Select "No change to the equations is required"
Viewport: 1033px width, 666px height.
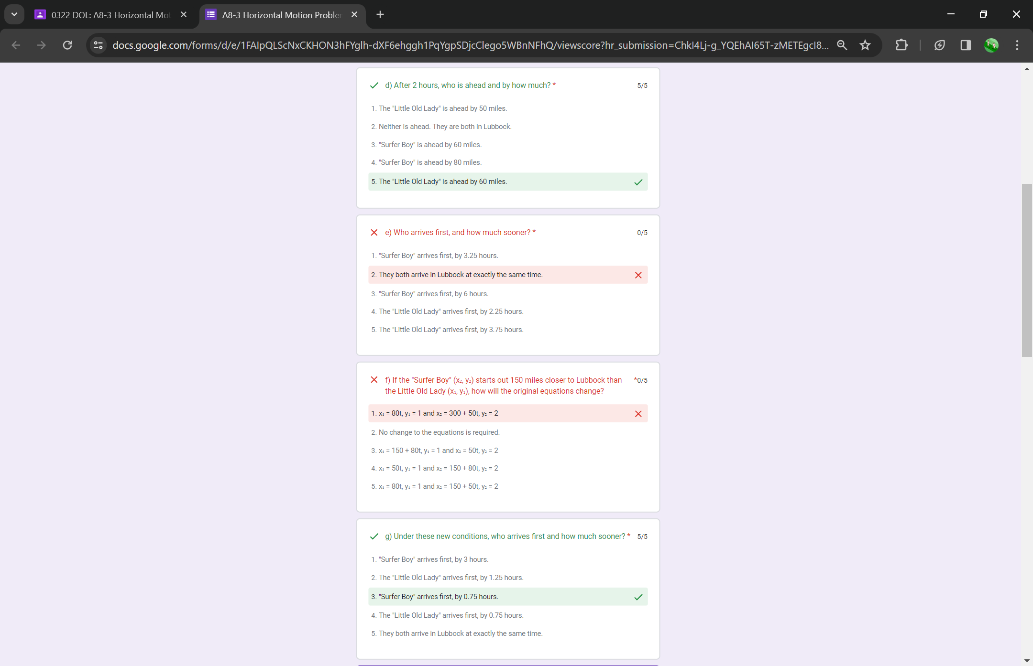pos(439,432)
